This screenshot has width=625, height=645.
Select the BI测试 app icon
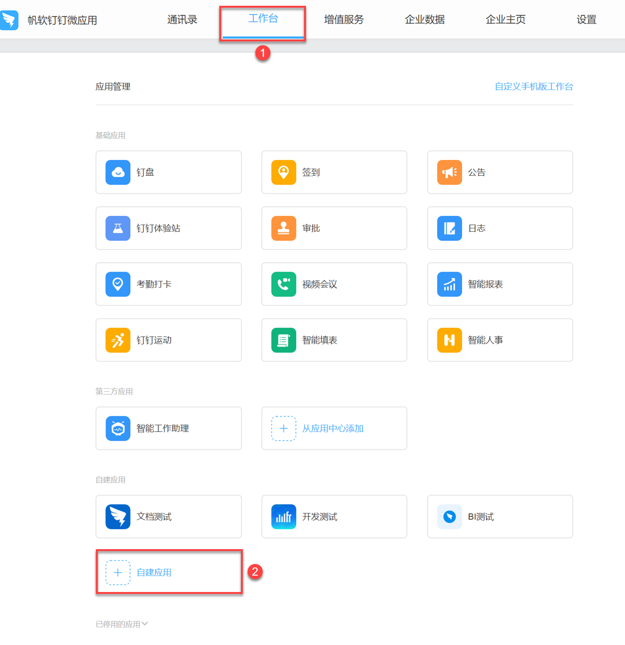[x=450, y=516]
